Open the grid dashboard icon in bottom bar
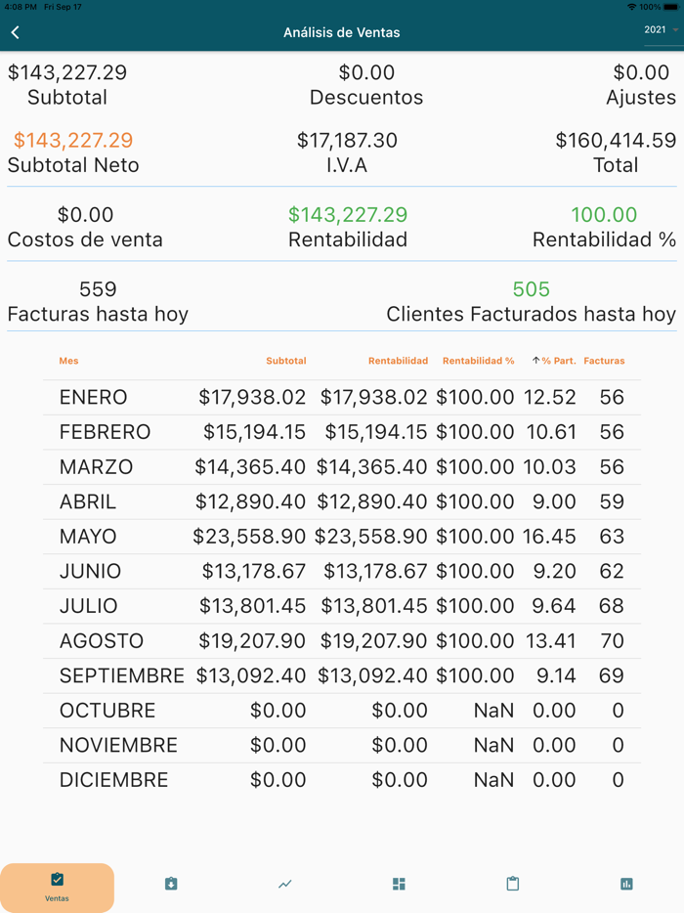This screenshot has height=913, width=684. 398,884
